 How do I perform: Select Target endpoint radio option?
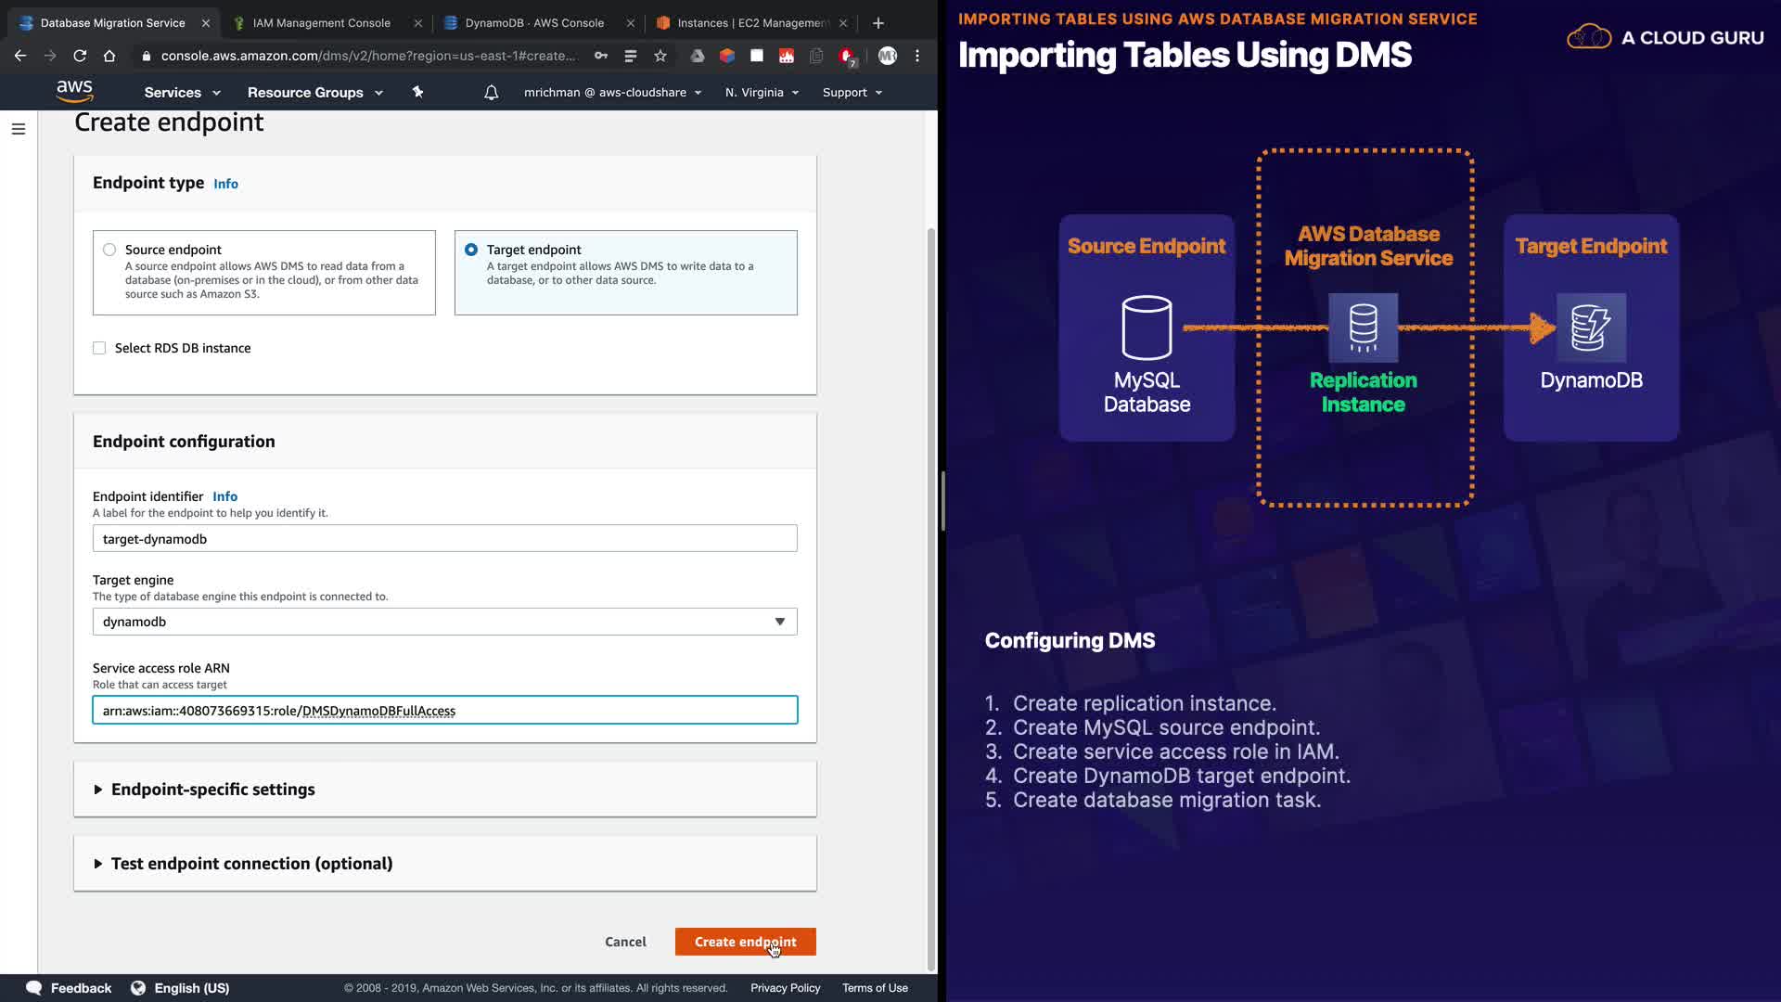pos(471,250)
